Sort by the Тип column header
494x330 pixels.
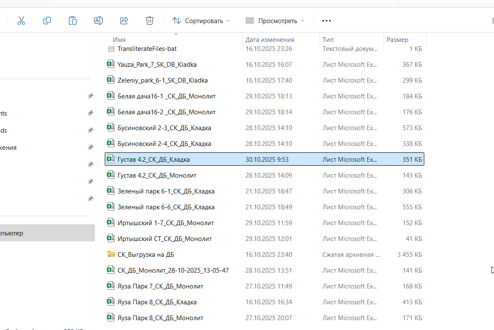pyautogui.click(x=328, y=40)
